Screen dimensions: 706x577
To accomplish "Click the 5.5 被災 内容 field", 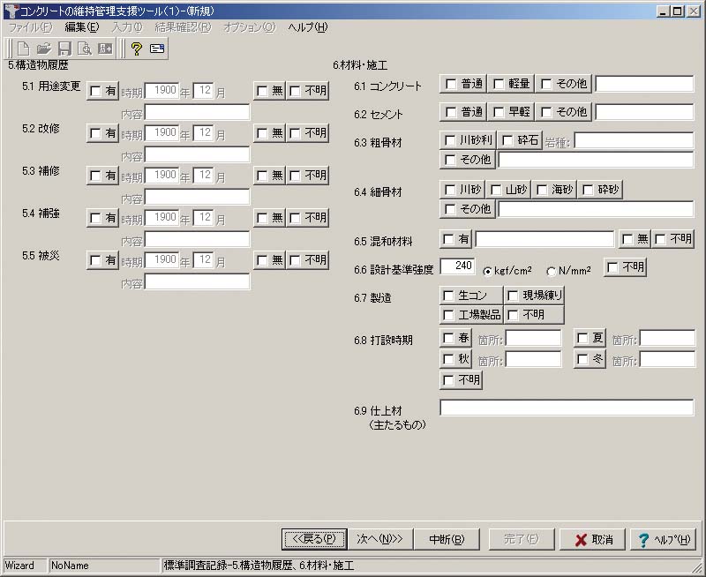I will pyautogui.click(x=197, y=281).
